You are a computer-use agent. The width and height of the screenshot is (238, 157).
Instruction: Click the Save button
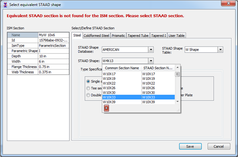pyautogui.click(x=190, y=146)
